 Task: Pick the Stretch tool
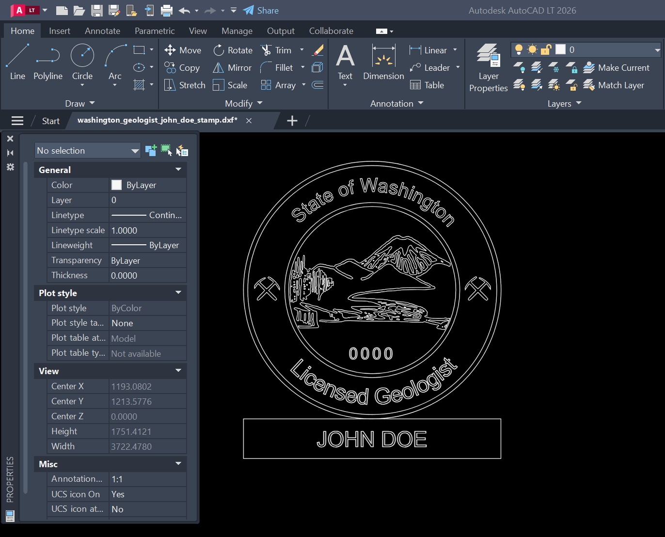pos(185,85)
